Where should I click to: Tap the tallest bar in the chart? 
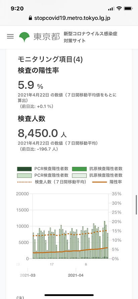point(104,240)
